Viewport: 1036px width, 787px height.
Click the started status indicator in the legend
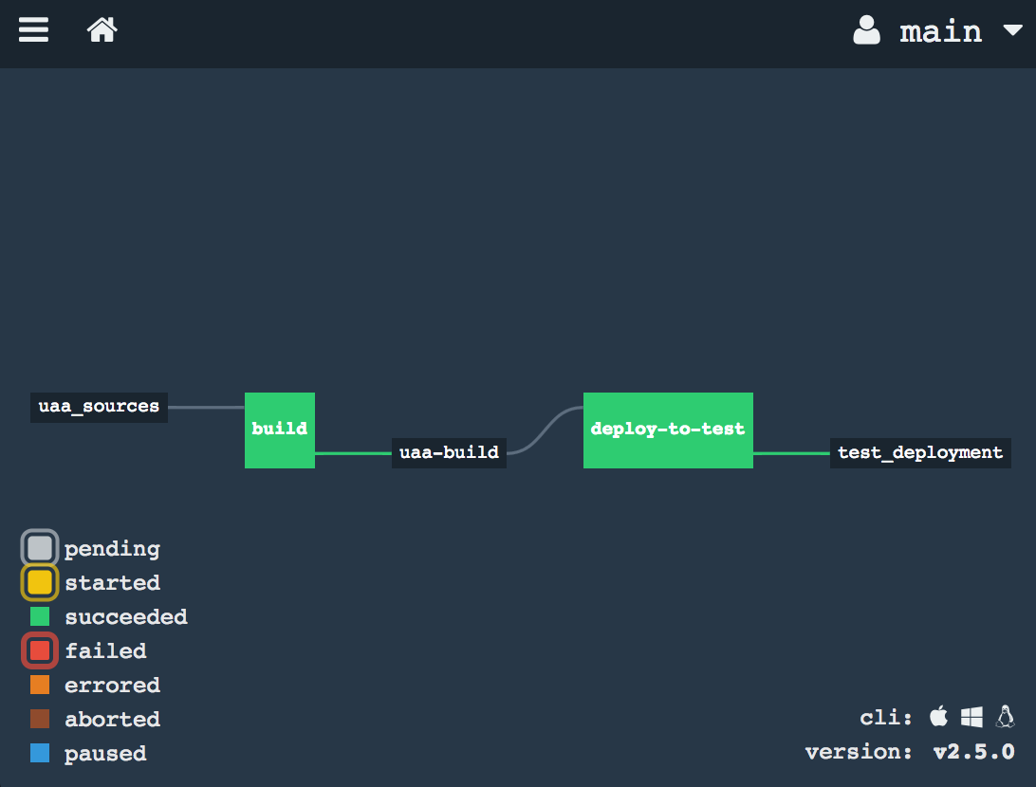click(x=39, y=581)
